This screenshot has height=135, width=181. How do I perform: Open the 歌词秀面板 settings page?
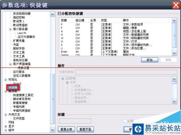pyautogui.click(x=20, y=25)
